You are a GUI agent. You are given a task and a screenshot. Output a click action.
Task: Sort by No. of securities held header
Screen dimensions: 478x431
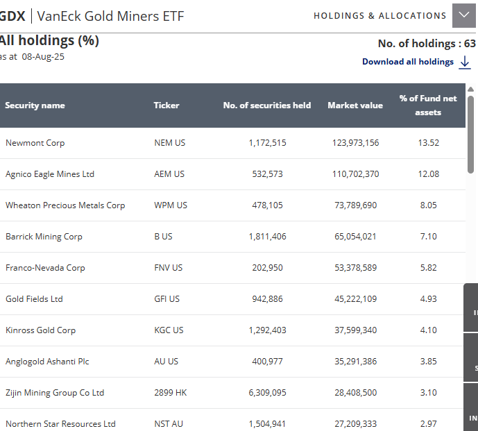pos(267,105)
